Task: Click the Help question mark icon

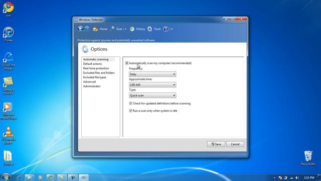Action: [x=166, y=29]
